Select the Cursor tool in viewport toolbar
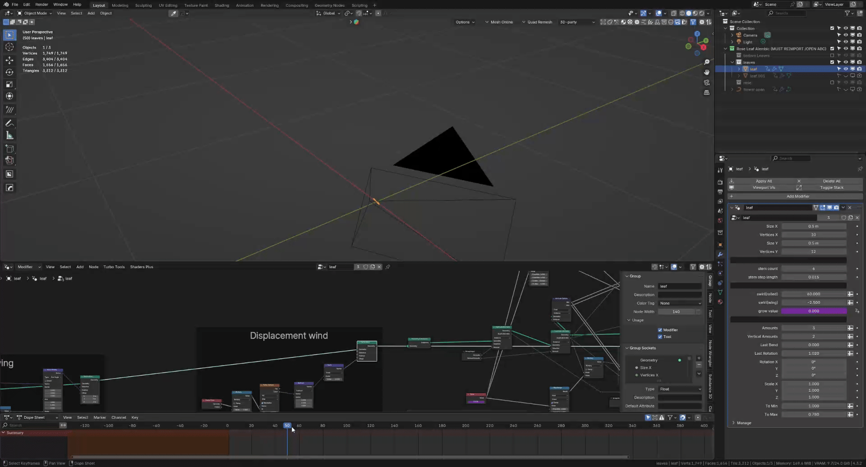The height and width of the screenshot is (467, 866). (x=9, y=47)
